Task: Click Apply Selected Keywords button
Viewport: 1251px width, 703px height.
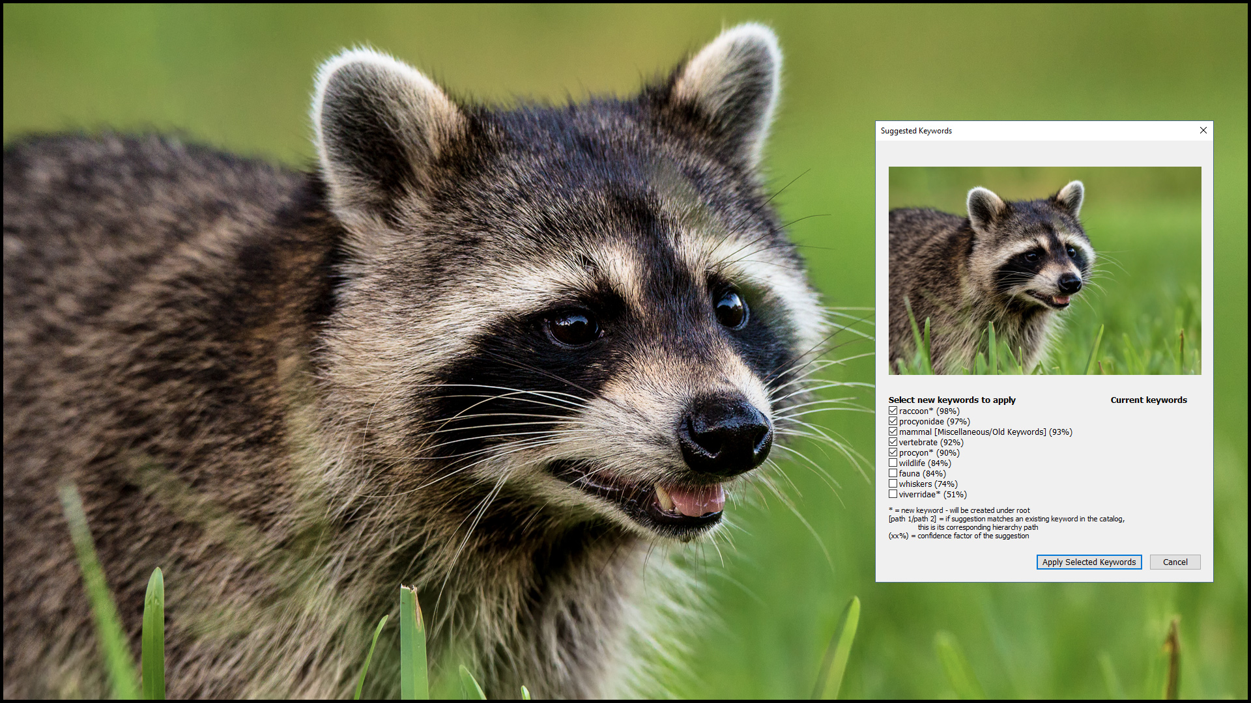Action: tap(1089, 562)
